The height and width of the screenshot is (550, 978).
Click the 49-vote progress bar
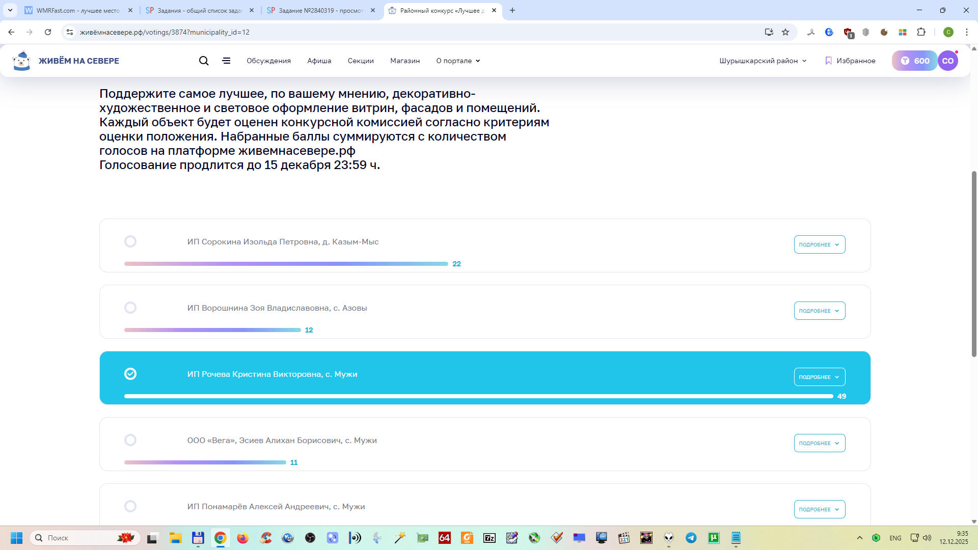(478, 396)
